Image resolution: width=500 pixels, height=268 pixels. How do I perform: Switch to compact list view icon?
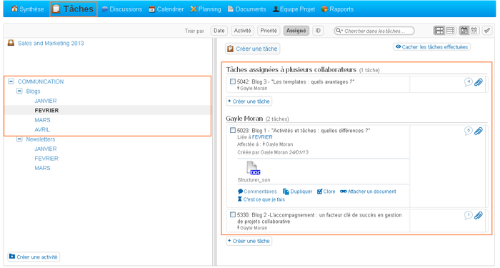click(x=450, y=31)
